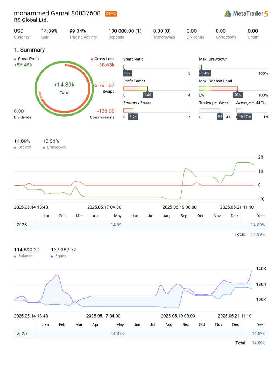Click the 137 387.72 Equity value

point(64,250)
